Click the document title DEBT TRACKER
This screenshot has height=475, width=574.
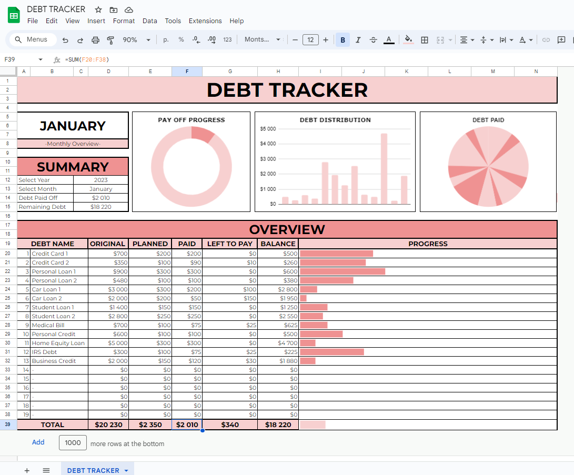tap(56, 9)
